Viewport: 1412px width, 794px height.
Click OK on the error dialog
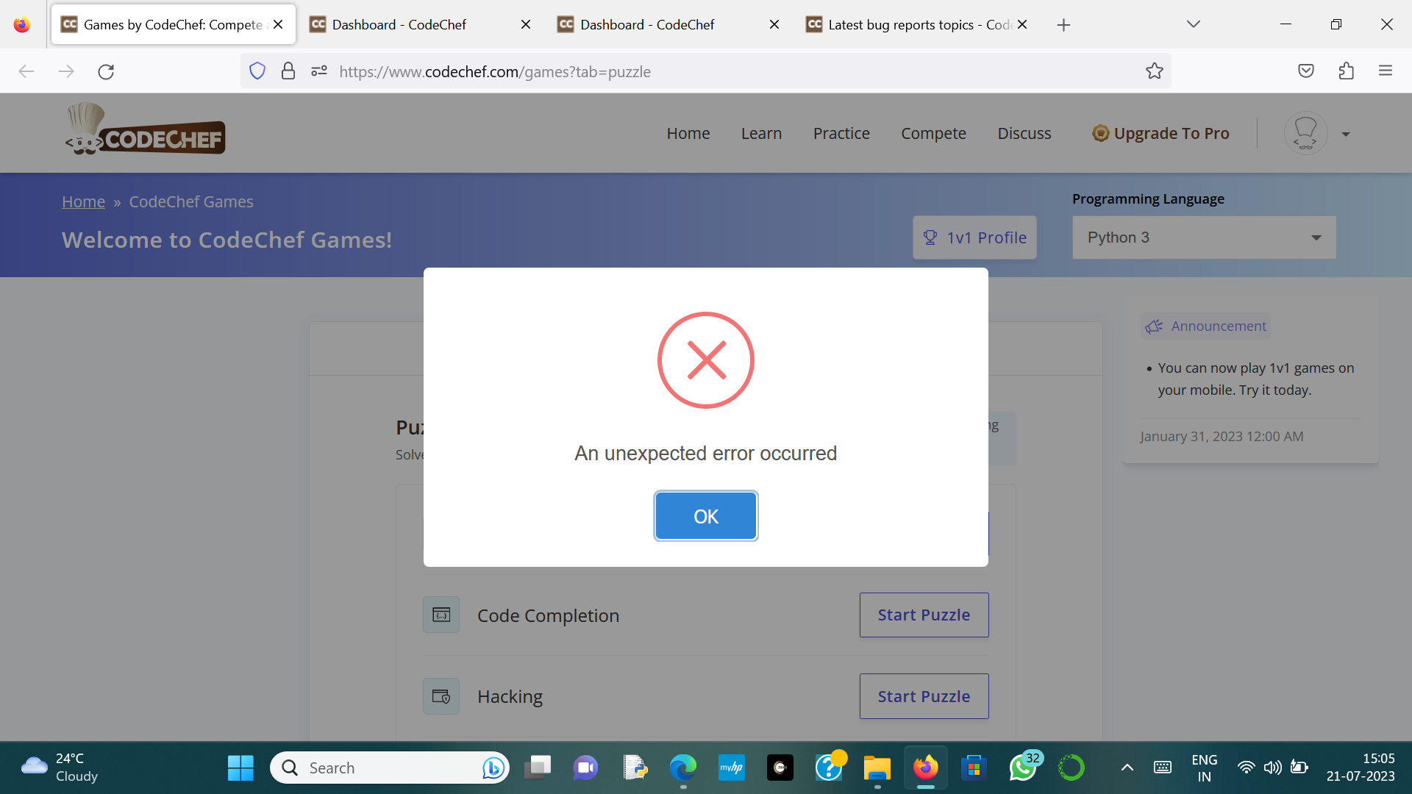[x=705, y=516]
